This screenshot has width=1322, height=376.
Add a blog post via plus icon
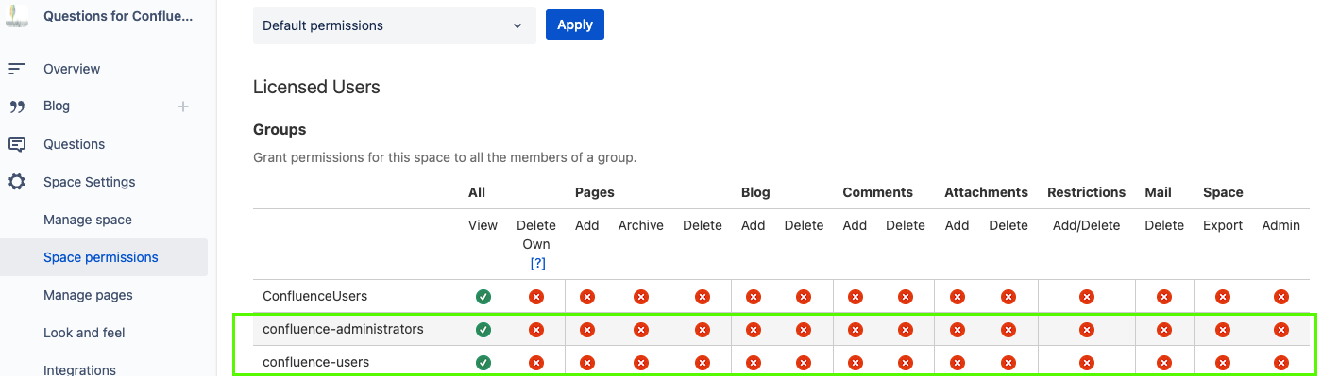(x=183, y=106)
